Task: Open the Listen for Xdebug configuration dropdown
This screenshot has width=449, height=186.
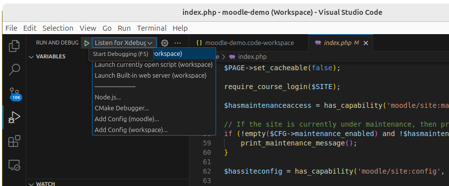Action: 124,43
